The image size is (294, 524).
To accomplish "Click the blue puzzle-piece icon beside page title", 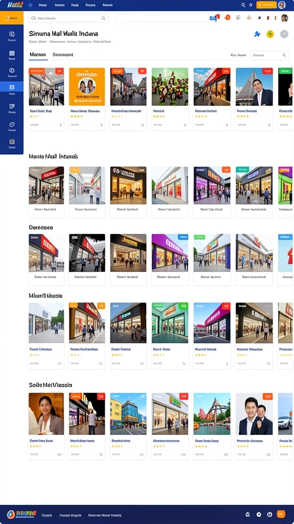I will [x=257, y=34].
